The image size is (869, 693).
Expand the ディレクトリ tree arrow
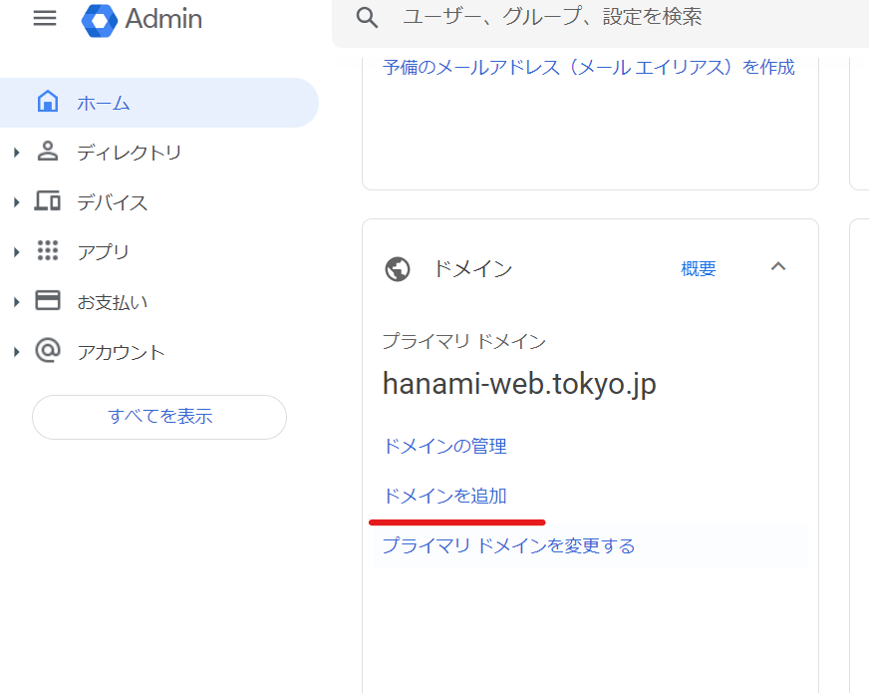[x=17, y=153]
